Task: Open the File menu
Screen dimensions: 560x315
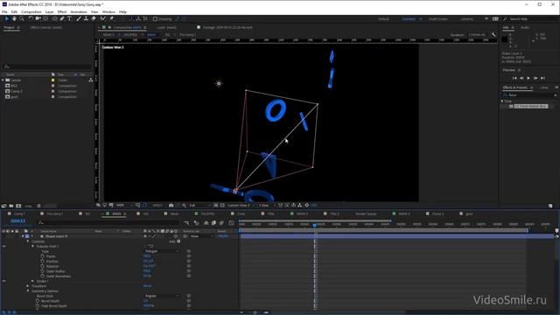Action: pos(4,11)
